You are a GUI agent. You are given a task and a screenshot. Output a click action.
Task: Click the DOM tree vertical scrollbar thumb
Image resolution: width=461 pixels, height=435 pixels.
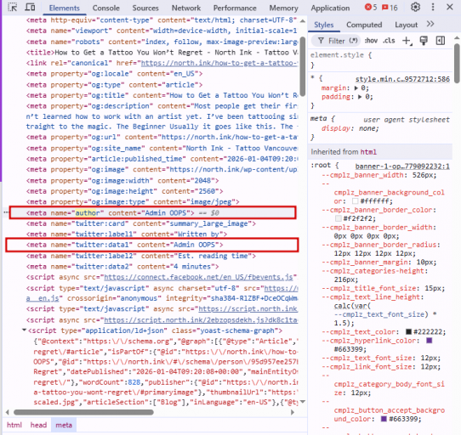(303, 65)
